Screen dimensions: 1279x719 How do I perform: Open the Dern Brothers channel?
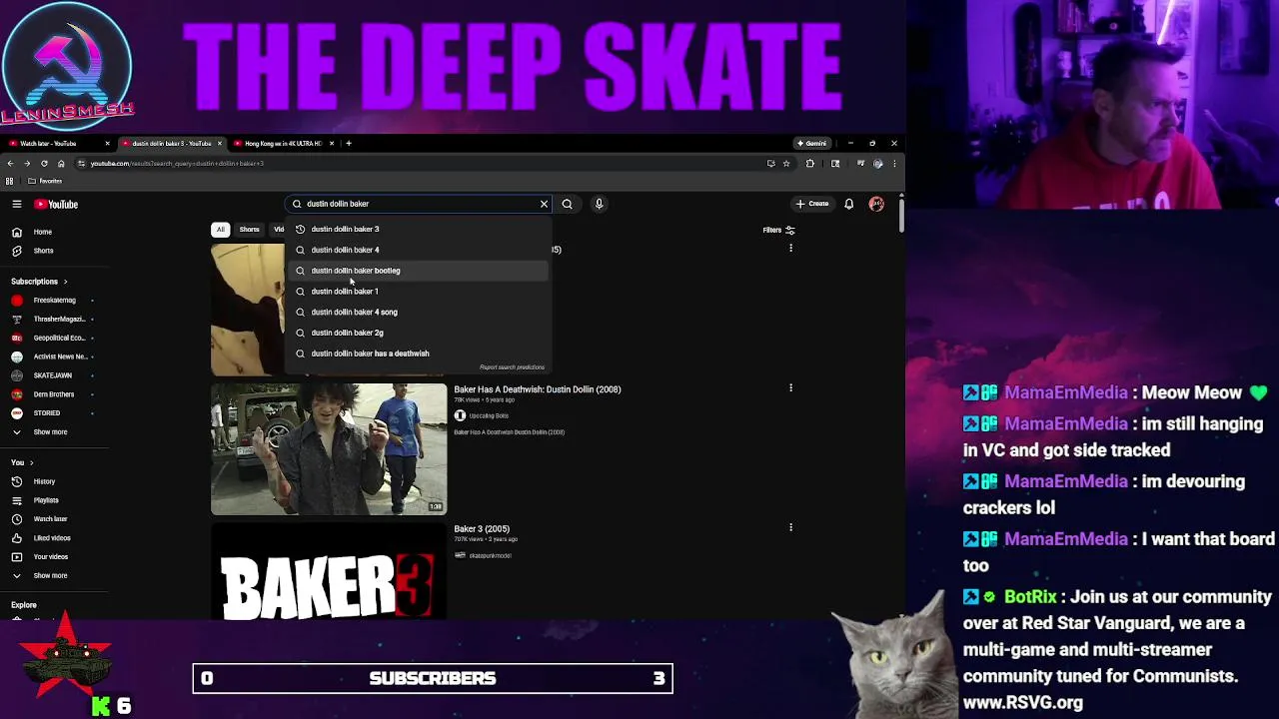point(52,394)
